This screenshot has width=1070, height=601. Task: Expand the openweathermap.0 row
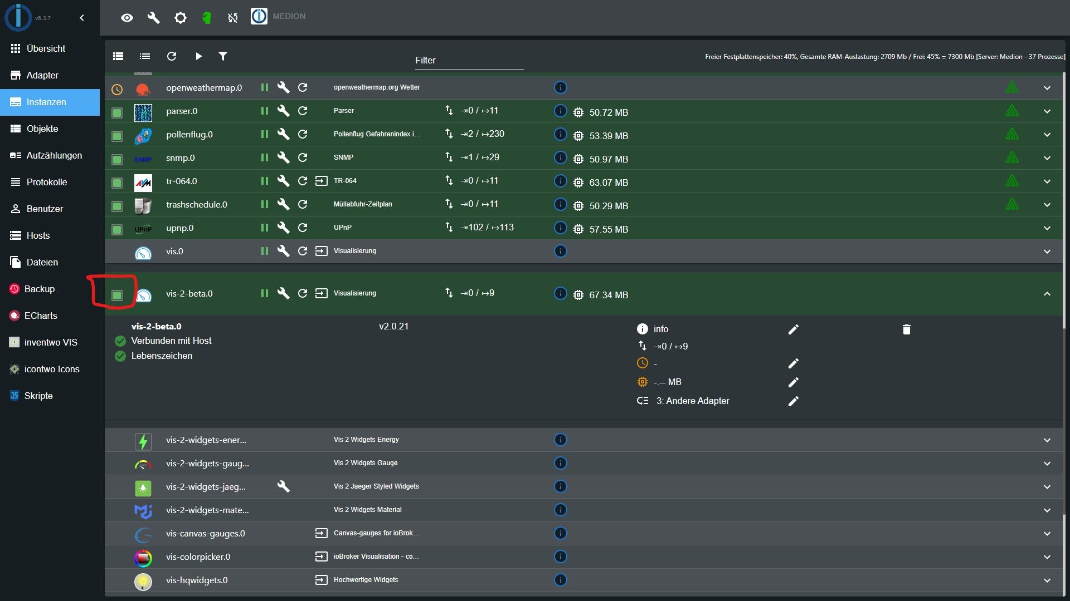pyautogui.click(x=1047, y=88)
